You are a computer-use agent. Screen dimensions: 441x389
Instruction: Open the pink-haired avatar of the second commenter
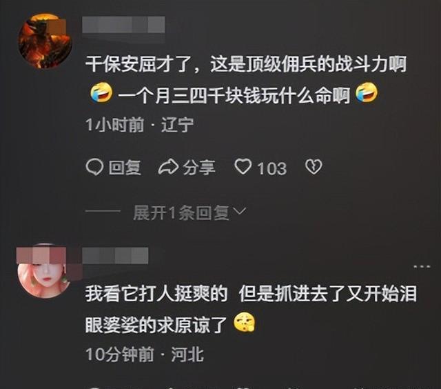tap(45, 271)
